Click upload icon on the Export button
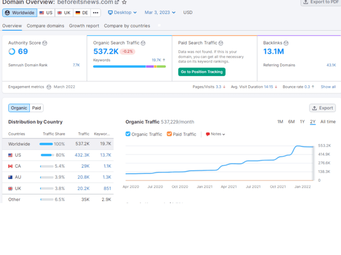Screen dimensions: 341x255 [314, 108]
